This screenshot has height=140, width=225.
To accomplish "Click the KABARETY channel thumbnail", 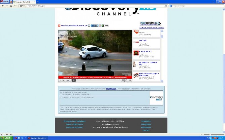I will coord(136,53).
